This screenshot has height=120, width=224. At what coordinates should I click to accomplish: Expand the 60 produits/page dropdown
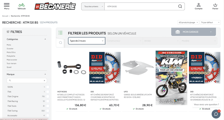coord(188,22)
